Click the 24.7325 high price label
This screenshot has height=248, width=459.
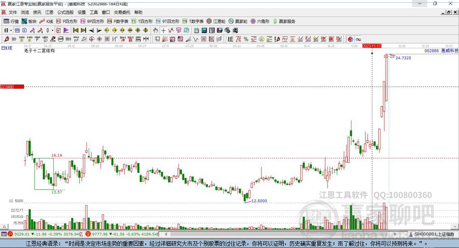pyautogui.click(x=403, y=58)
